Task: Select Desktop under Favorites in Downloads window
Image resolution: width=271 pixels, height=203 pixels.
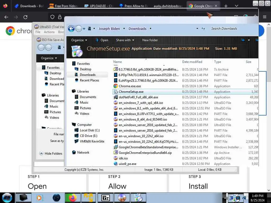Action: pos(85,69)
